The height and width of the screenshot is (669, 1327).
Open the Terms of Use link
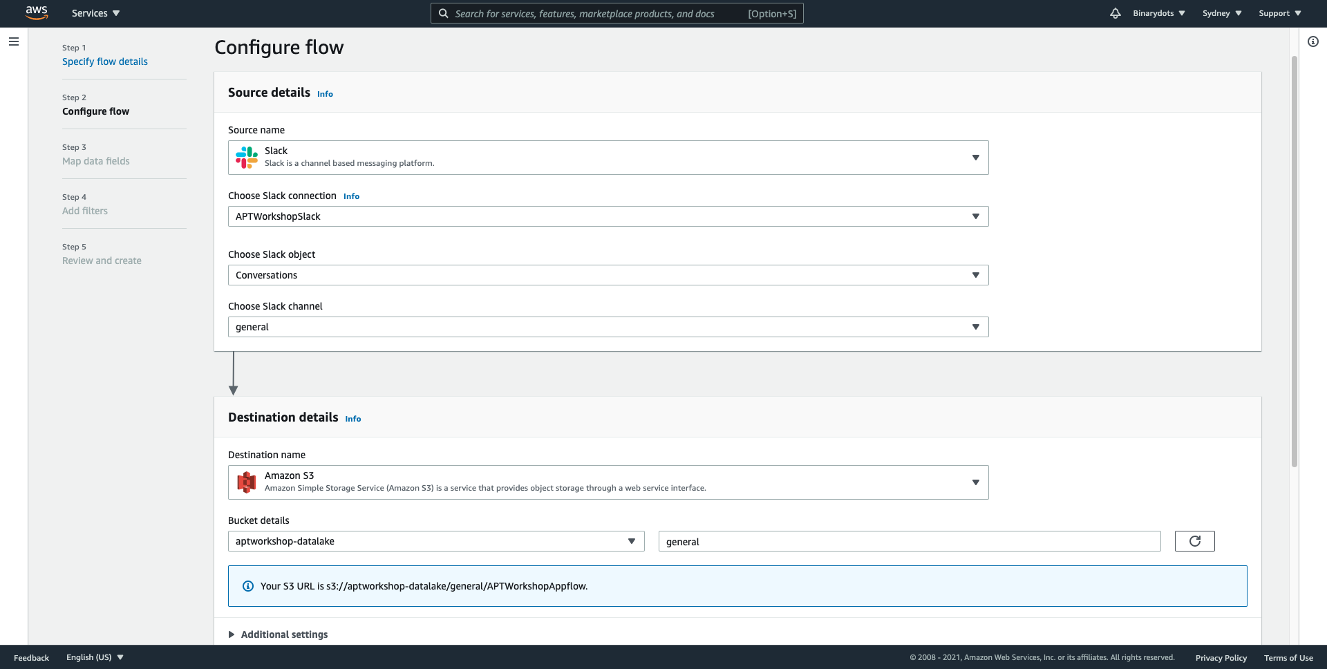point(1288,658)
